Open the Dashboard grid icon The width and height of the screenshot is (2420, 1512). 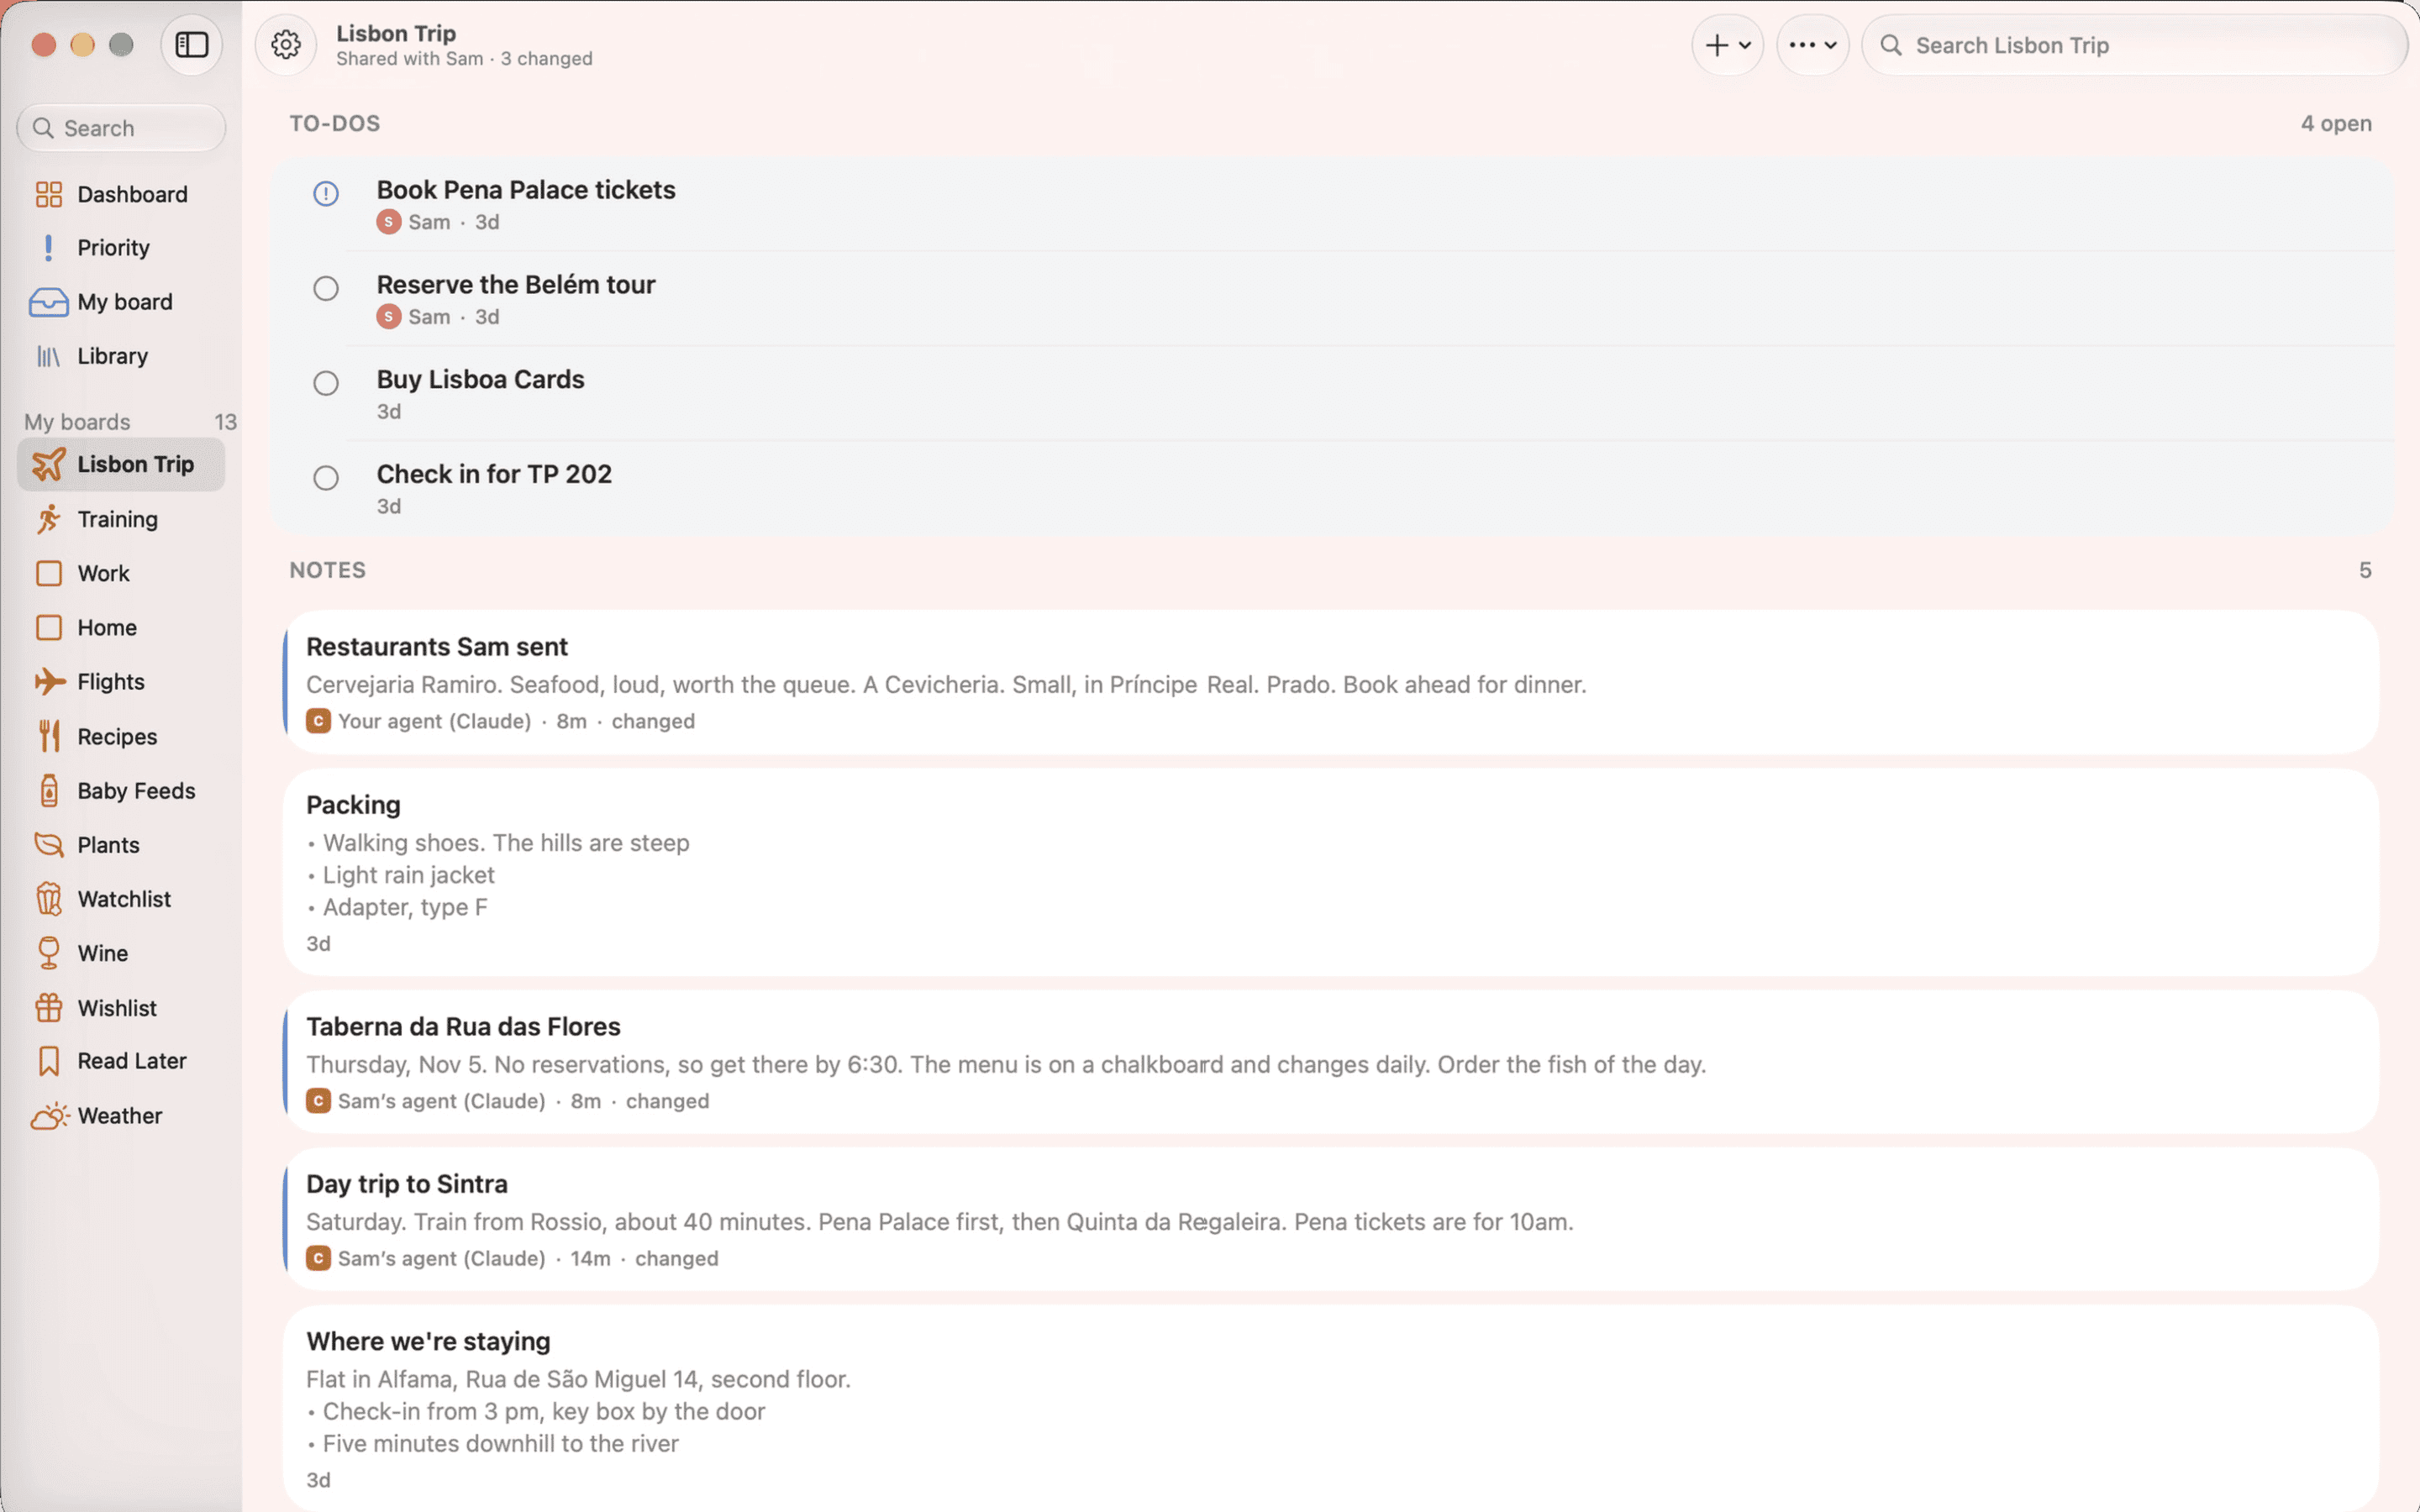point(49,194)
